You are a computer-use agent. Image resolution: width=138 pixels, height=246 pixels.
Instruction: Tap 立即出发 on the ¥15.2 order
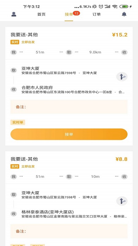click(28, 42)
